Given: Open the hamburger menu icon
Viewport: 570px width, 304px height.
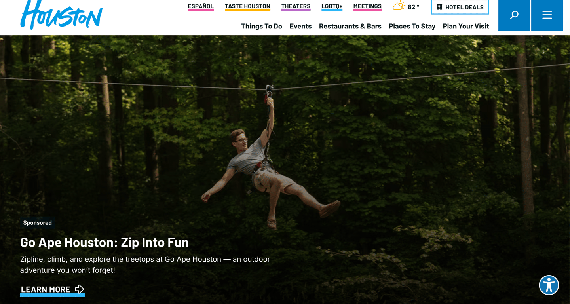Looking at the screenshot, I should point(547,15).
